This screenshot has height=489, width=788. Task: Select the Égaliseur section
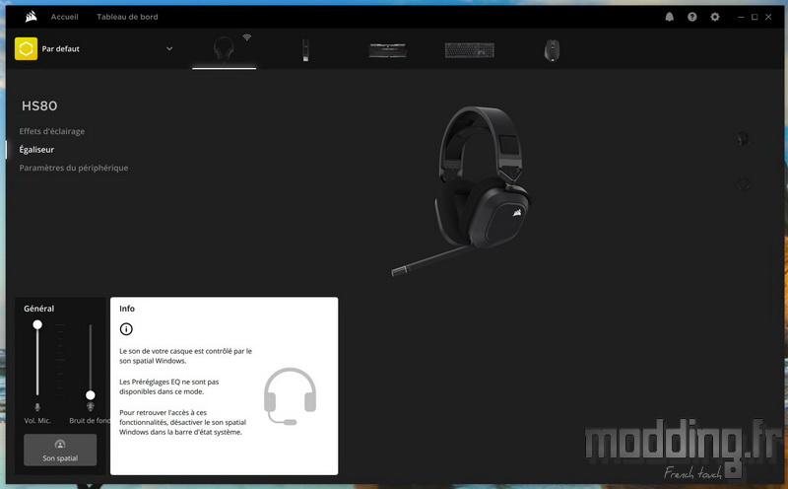pyautogui.click(x=36, y=150)
